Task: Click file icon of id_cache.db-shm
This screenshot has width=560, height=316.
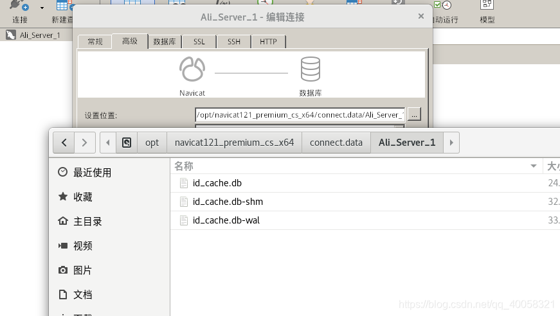Action: point(184,202)
